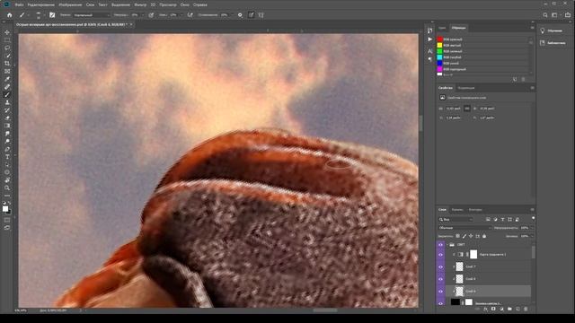Select the Zoom tool
Image resolution: width=575 pixels, height=323 pixels.
(x=7, y=188)
